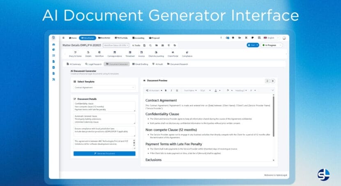Click the gear icon in Document Preview header
This screenshot has height=186, width=341.
[x=273, y=81]
